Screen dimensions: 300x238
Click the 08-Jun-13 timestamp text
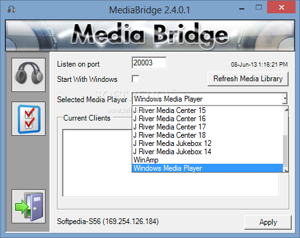click(x=259, y=65)
